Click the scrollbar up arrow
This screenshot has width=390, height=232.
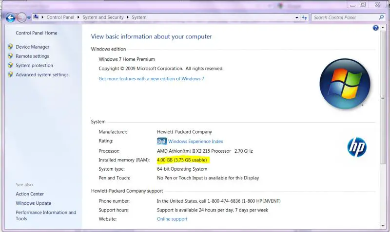(383, 27)
